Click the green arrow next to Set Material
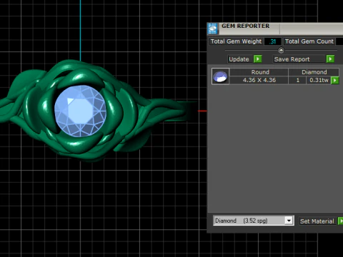Image resolution: width=343 pixels, height=257 pixels. [x=341, y=221]
